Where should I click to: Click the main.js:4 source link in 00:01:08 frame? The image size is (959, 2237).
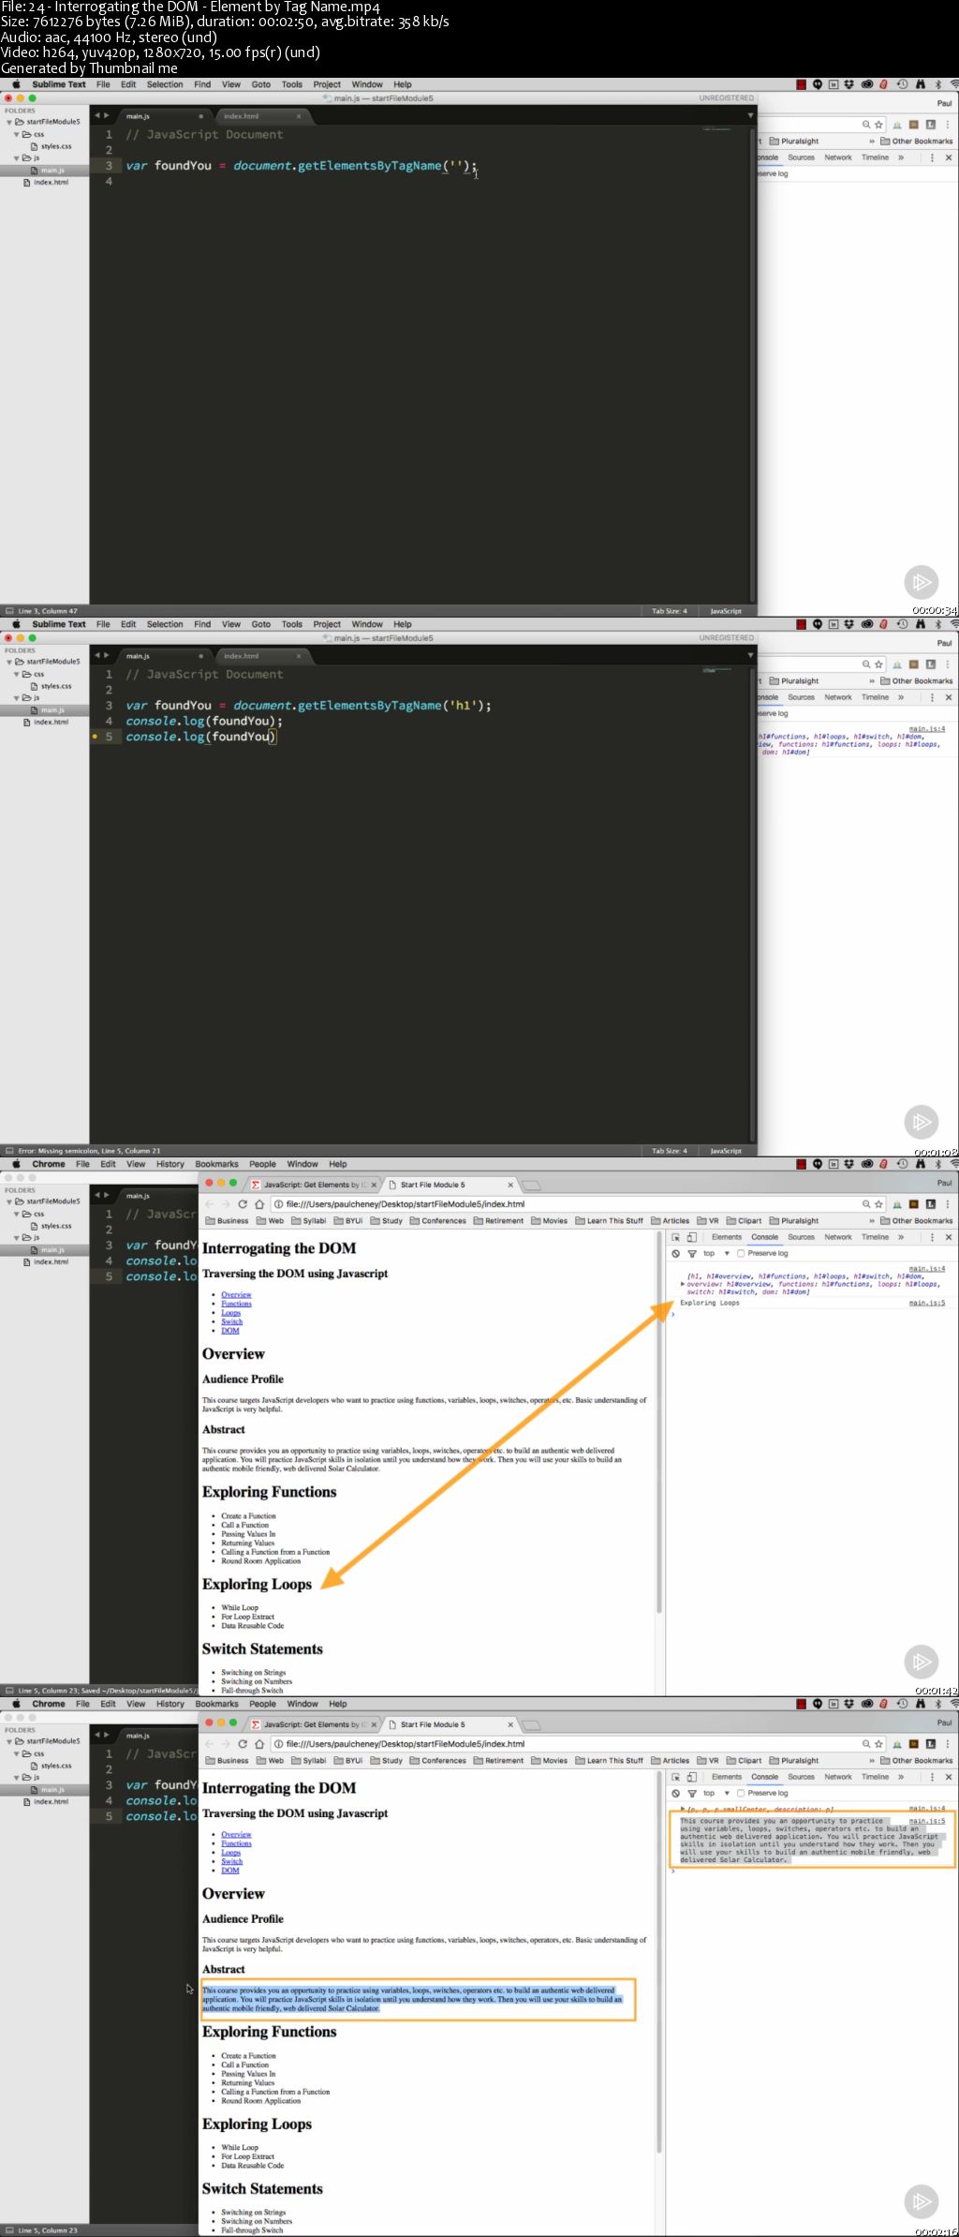tap(927, 728)
